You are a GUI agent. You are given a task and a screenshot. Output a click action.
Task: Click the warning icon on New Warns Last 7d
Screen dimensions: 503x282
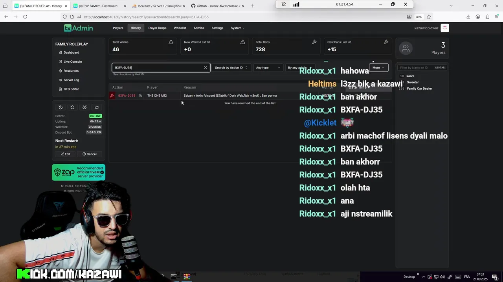click(x=242, y=42)
